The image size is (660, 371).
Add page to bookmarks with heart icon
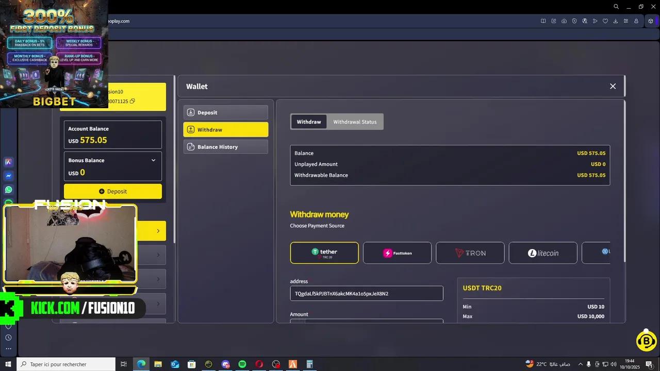click(x=605, y=21)
